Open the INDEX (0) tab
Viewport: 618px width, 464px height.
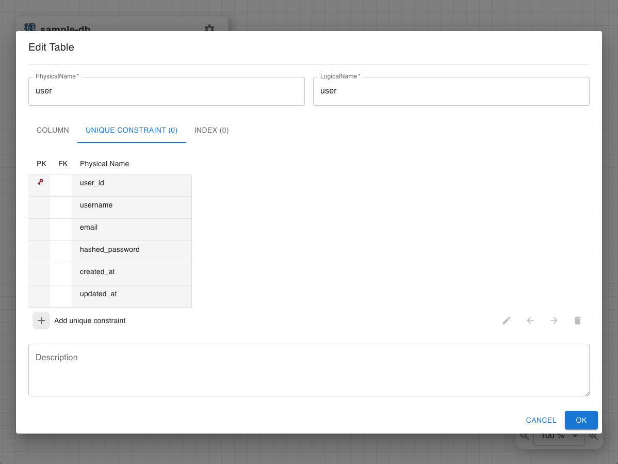coord(212,130)
